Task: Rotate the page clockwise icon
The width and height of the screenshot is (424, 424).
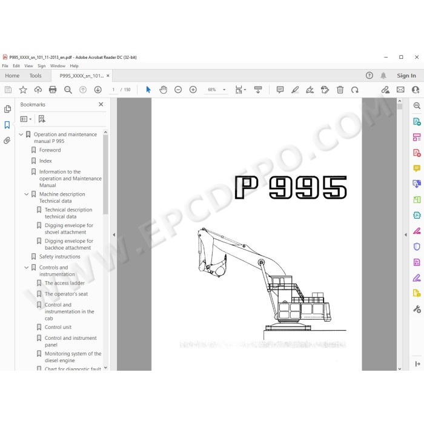Action: tap(355, 90)
